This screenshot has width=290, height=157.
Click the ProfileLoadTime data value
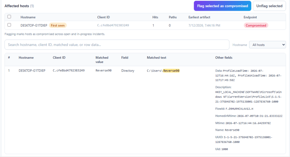point(248,76)
